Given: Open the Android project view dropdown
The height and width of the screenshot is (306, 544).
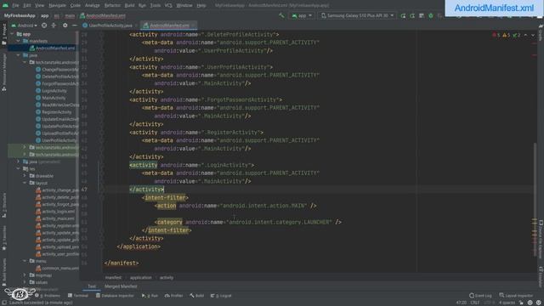Looking at the screenshot, I should [25, 25].
